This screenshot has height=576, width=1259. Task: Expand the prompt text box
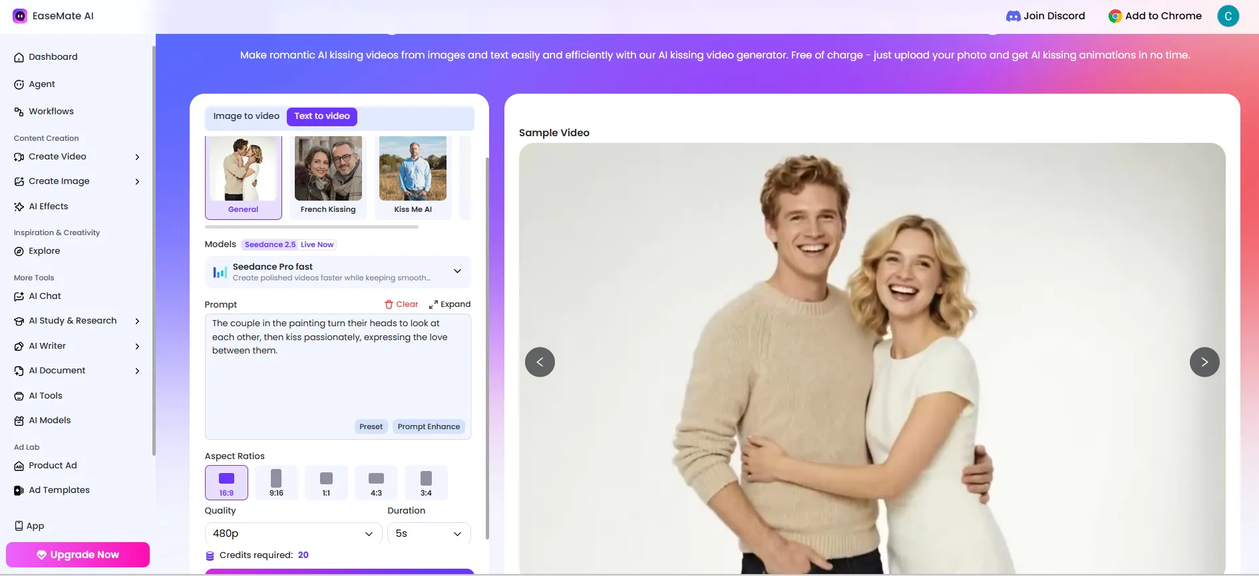450,304
